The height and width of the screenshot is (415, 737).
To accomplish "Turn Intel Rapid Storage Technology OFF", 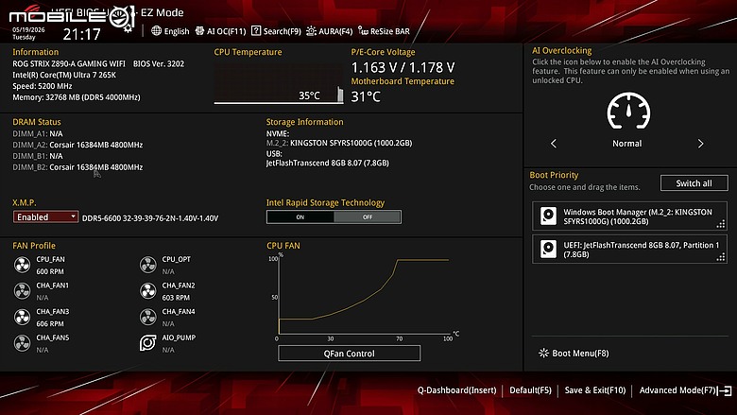I will pos(368,217).
